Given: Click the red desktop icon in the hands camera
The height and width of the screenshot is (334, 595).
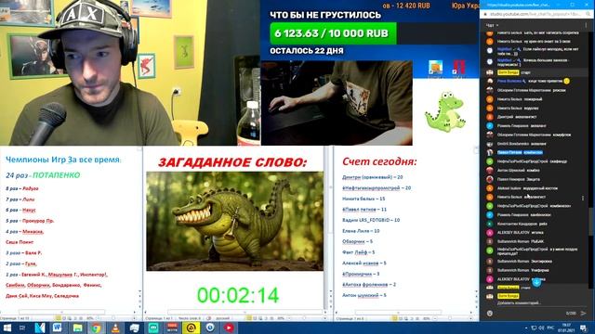Looking at the screenshot, I should 458,68.
